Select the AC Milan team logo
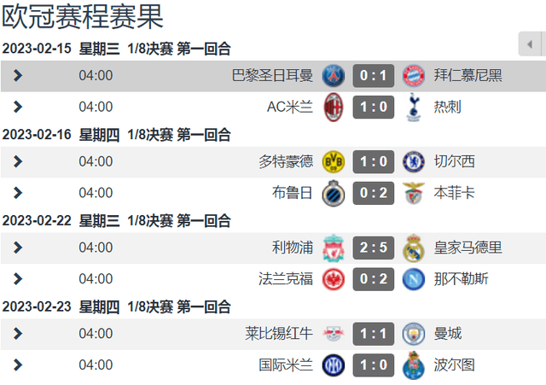Viewport: 546px width, 385px height. pyautogui.click(x=334, y=107)
